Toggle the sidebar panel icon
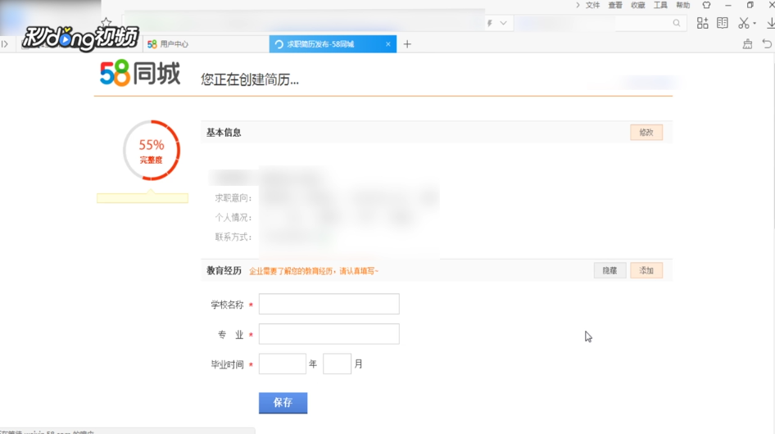Image resolution: width=775 pixels, height=434 pixels. (x=5, y=44)
